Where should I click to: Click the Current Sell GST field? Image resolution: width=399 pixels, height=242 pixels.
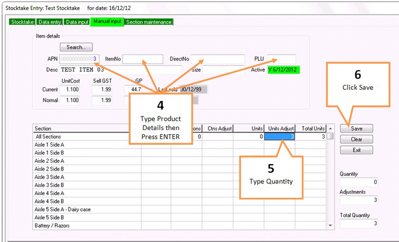tap(102, 90)
